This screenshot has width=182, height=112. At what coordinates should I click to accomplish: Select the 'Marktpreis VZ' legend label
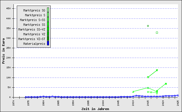34,34
